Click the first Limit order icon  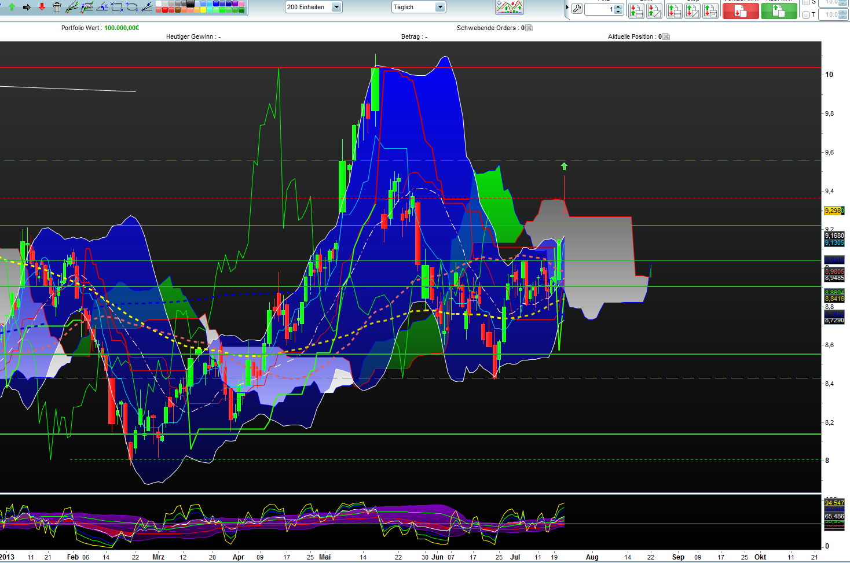[x=636, y=10]
